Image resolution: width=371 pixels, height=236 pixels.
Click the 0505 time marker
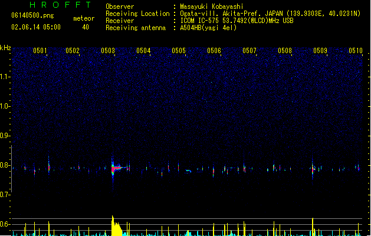pyautogui.click(x=179, y=51)
